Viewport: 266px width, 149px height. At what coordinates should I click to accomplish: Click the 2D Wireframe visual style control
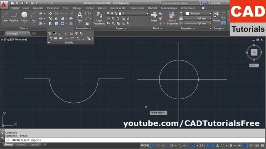pyautogui.click(x=19, y=40)
